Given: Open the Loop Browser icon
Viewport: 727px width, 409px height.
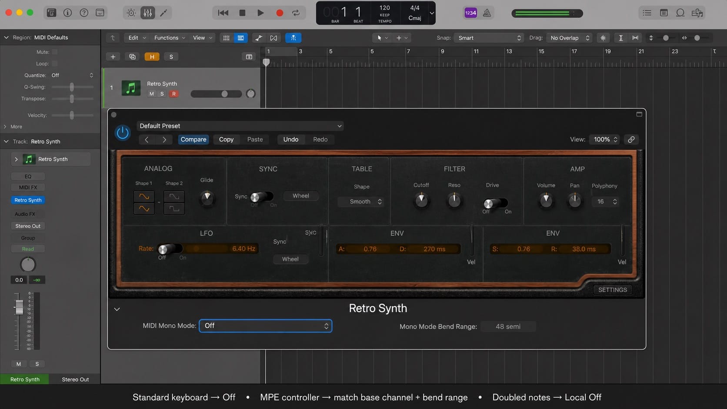Looking at the screenshot, I should 680,13.
